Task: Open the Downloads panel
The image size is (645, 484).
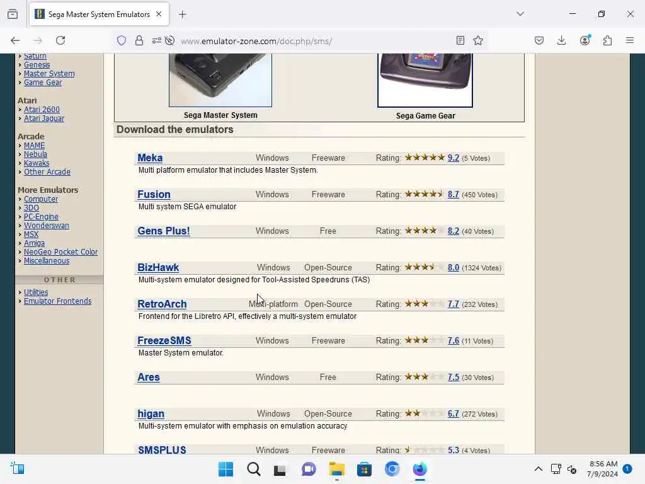Action: click(561, 40)
